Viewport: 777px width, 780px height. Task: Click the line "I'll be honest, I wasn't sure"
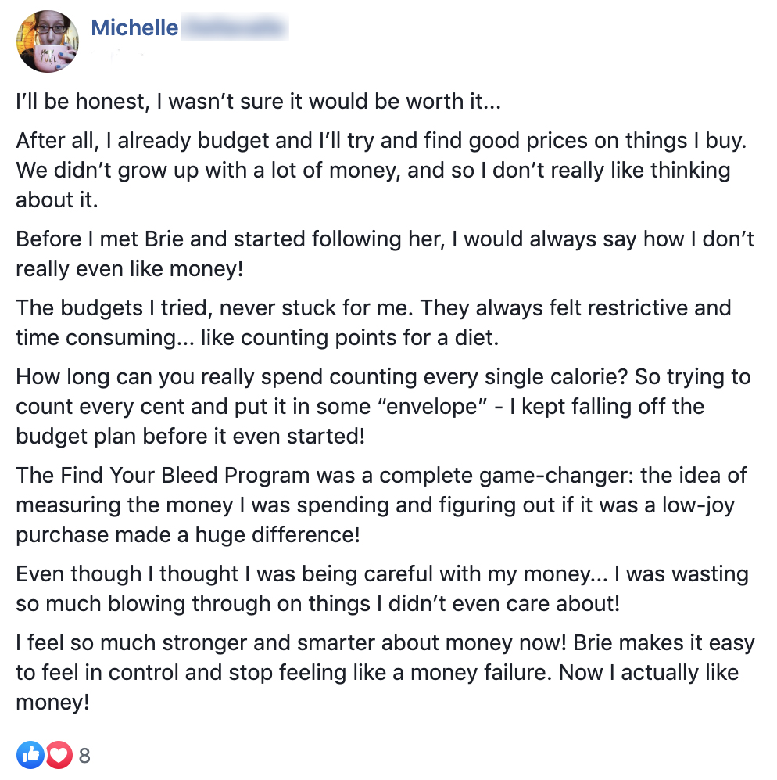(259, 102)
